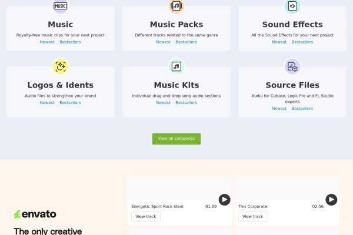The width and height of the screenshot is (353, 235).
Task: Click the Music Kits heading
Action: (x=176, y=85)
